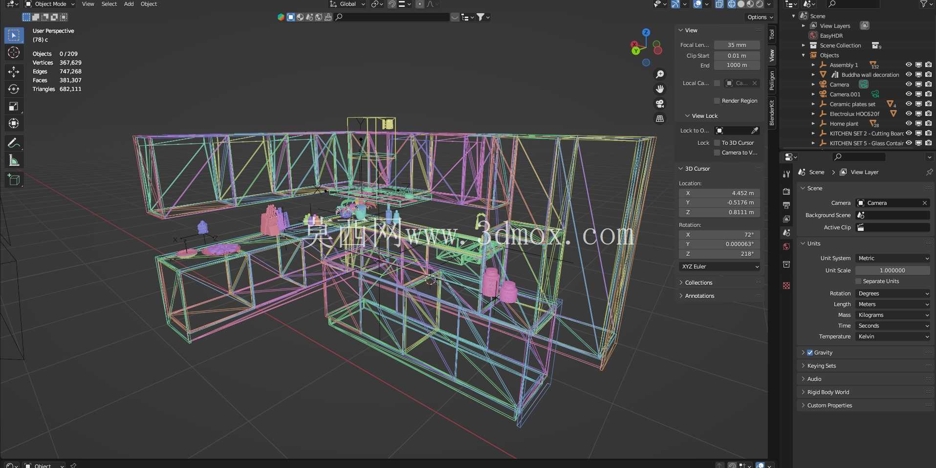The width and height of the screenshot is (936, 468).
Task: Click the pan hand viewport icon
Action: 660,89
